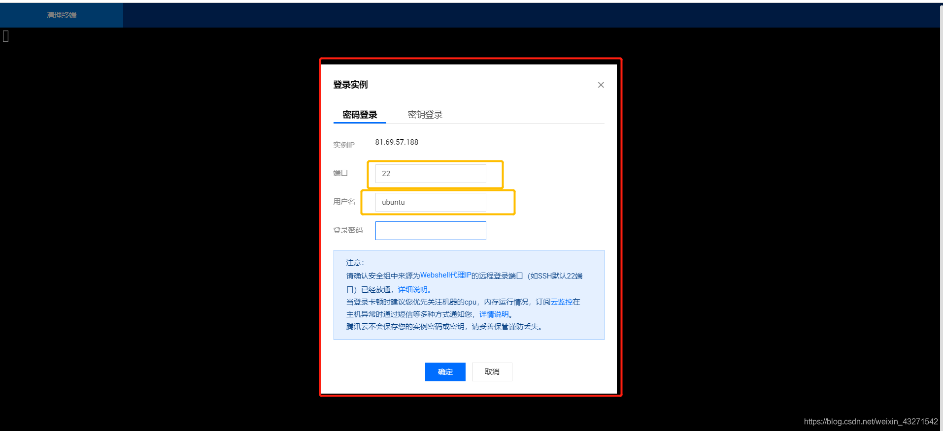Click the 腾讯云不会保存您的实例密码或密钥 notice line
Viewport: 943px width, 431px height.
[444, 327]
